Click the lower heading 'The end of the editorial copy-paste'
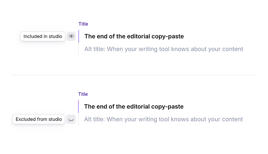 (x=134, y=107)
